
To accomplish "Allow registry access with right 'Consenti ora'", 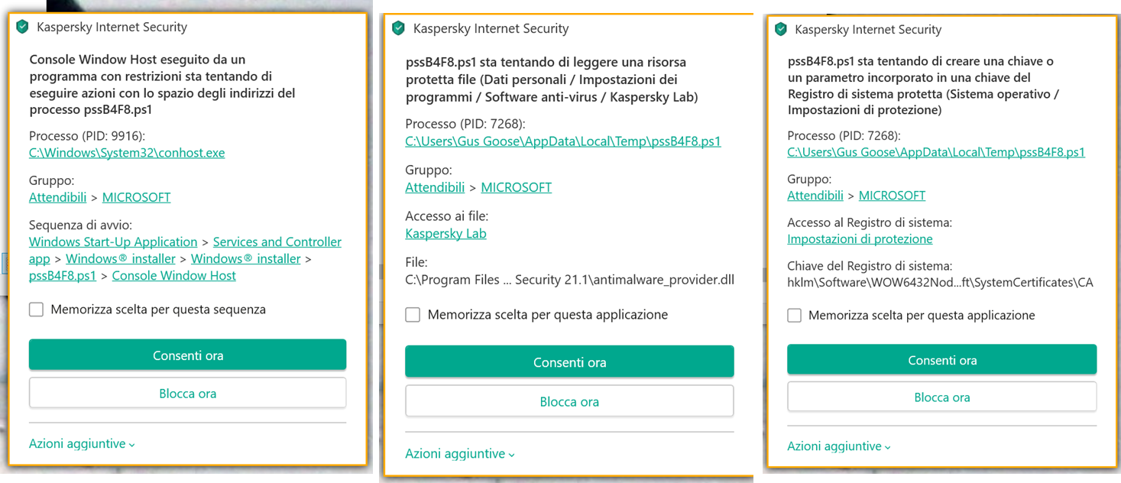I will coord(941,360).
